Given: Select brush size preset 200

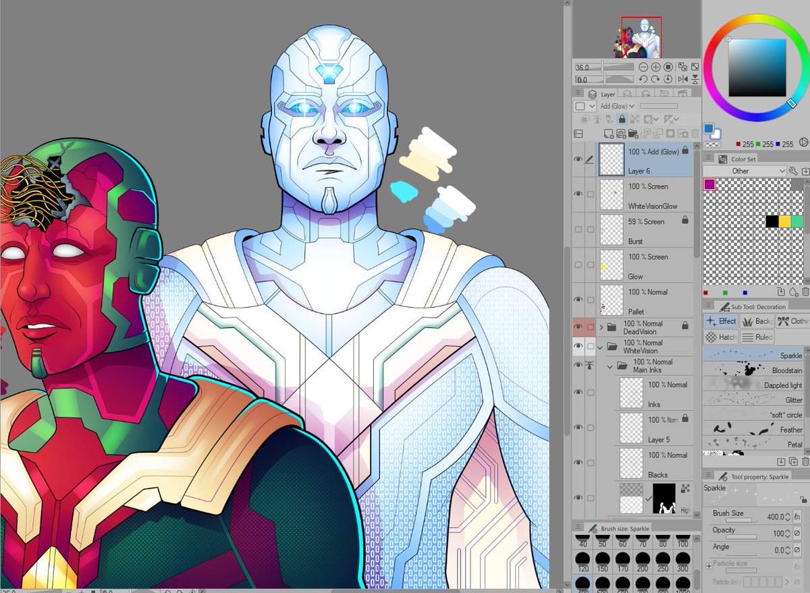Looking at the screenshot, I should [x=643, y=563].
